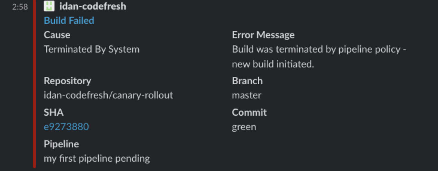
Task: Click the Branch field heading
Action: tap(247, 81)
